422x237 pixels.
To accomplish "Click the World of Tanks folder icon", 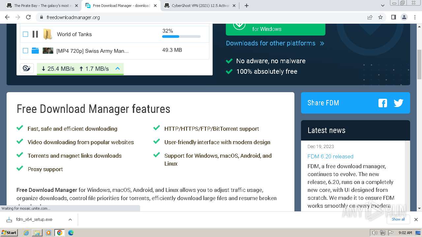I will pyautogui.click(x=48, y=34).
